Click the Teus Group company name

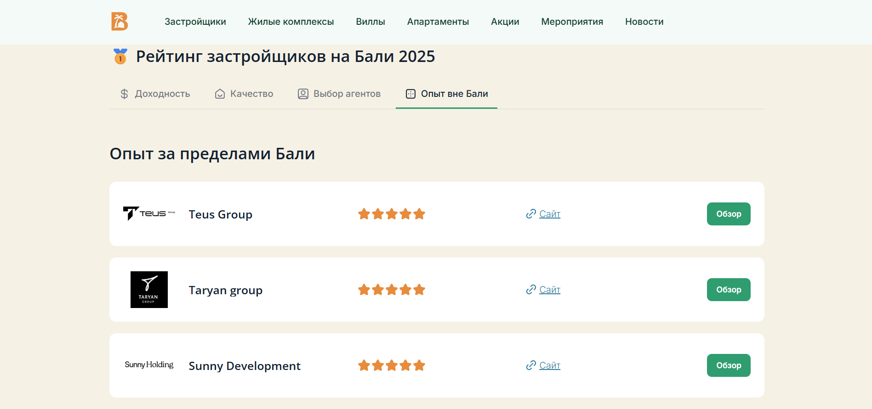(x=221, y=214)
